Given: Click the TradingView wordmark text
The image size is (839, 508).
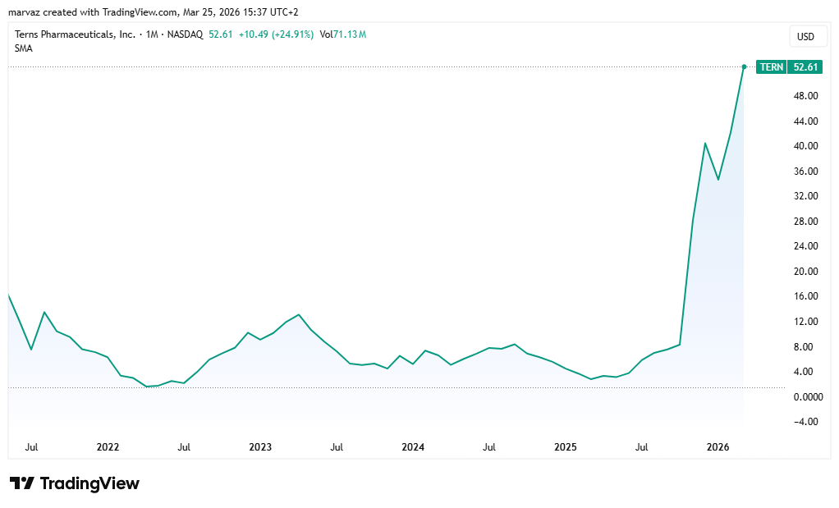Looking at the screenshot, I should 89,483.
